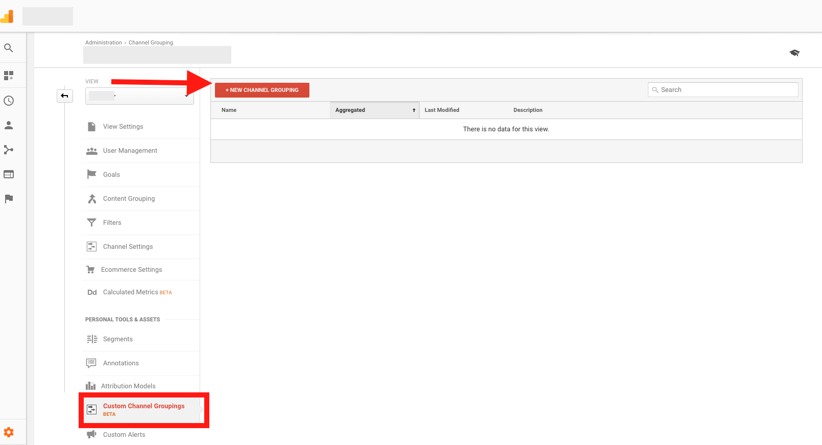822x445 pixels.
Task: Expand the View selector dropdown
Action: [x=139, y=96]
